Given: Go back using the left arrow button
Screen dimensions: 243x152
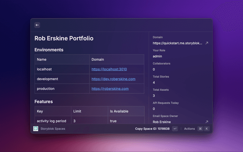Looking at the screenshot, I should 37,25.
